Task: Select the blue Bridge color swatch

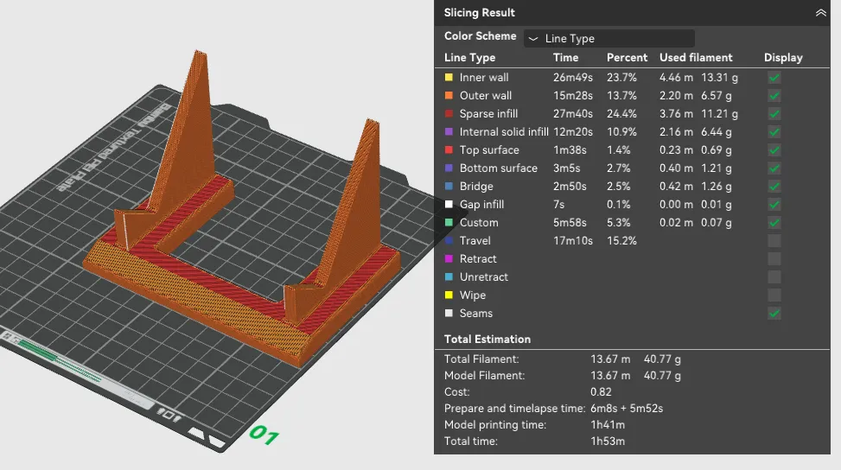Action: [449, 187]
